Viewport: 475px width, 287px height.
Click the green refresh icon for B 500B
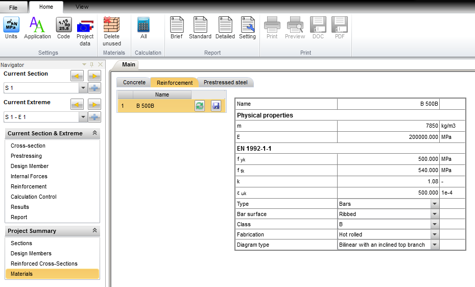200,106
